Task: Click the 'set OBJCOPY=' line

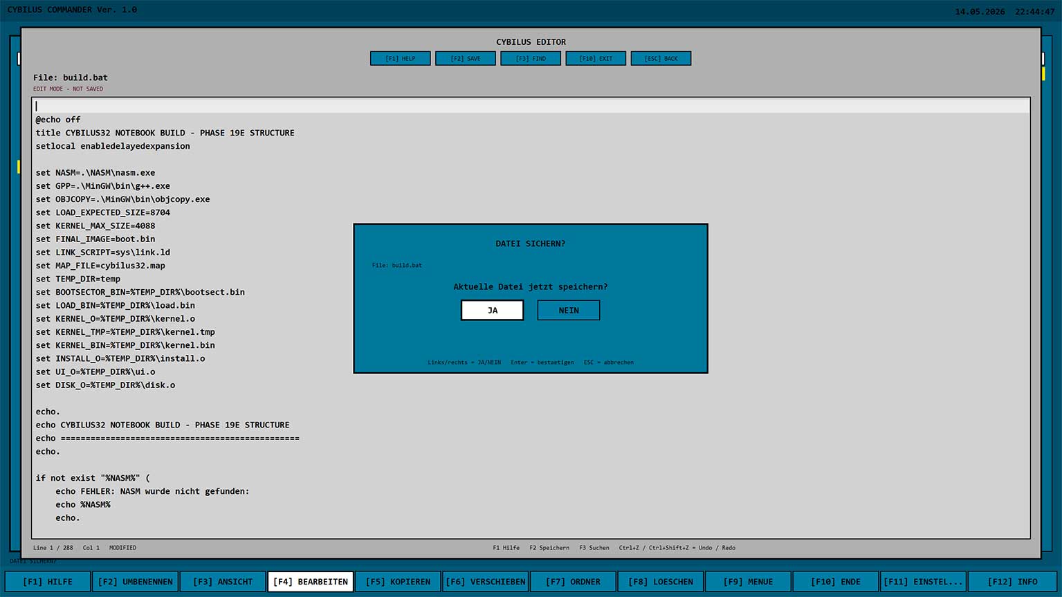Action: pos(122,199)
